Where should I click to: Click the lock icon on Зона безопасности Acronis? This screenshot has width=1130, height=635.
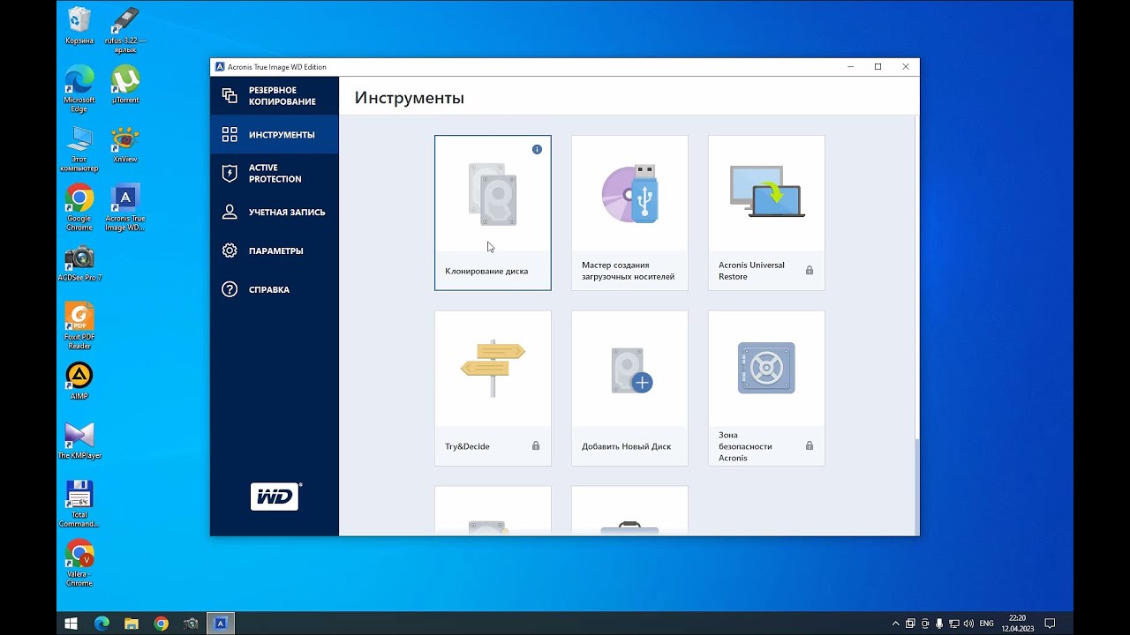(810, 445)
